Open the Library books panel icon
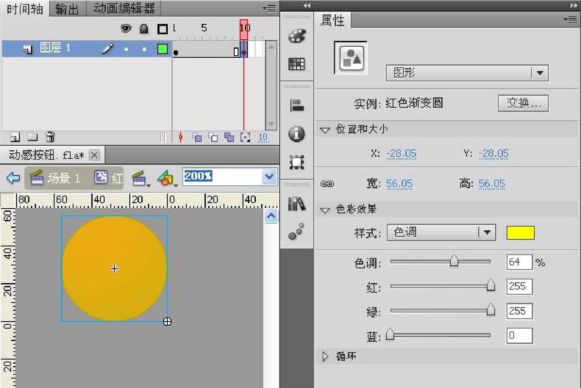The image size is (581, 388). [296, 203]
